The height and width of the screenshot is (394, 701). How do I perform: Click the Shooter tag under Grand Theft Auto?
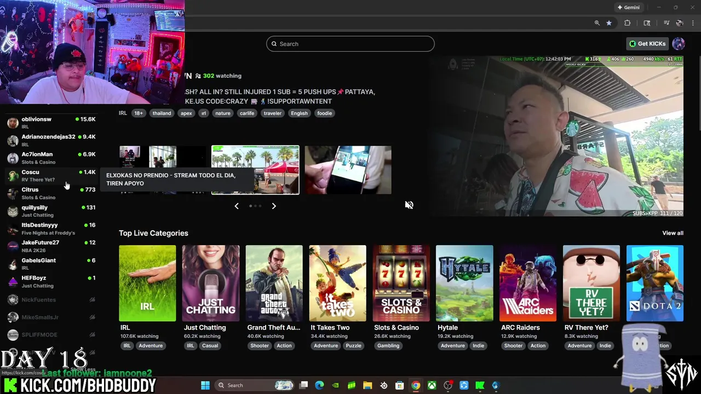260,346
